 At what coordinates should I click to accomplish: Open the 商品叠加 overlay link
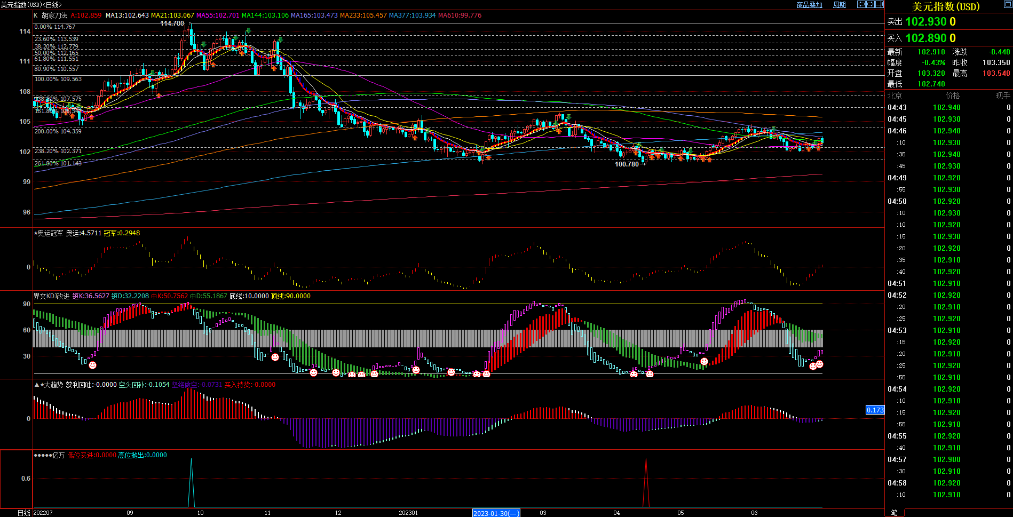coord(809,5)
